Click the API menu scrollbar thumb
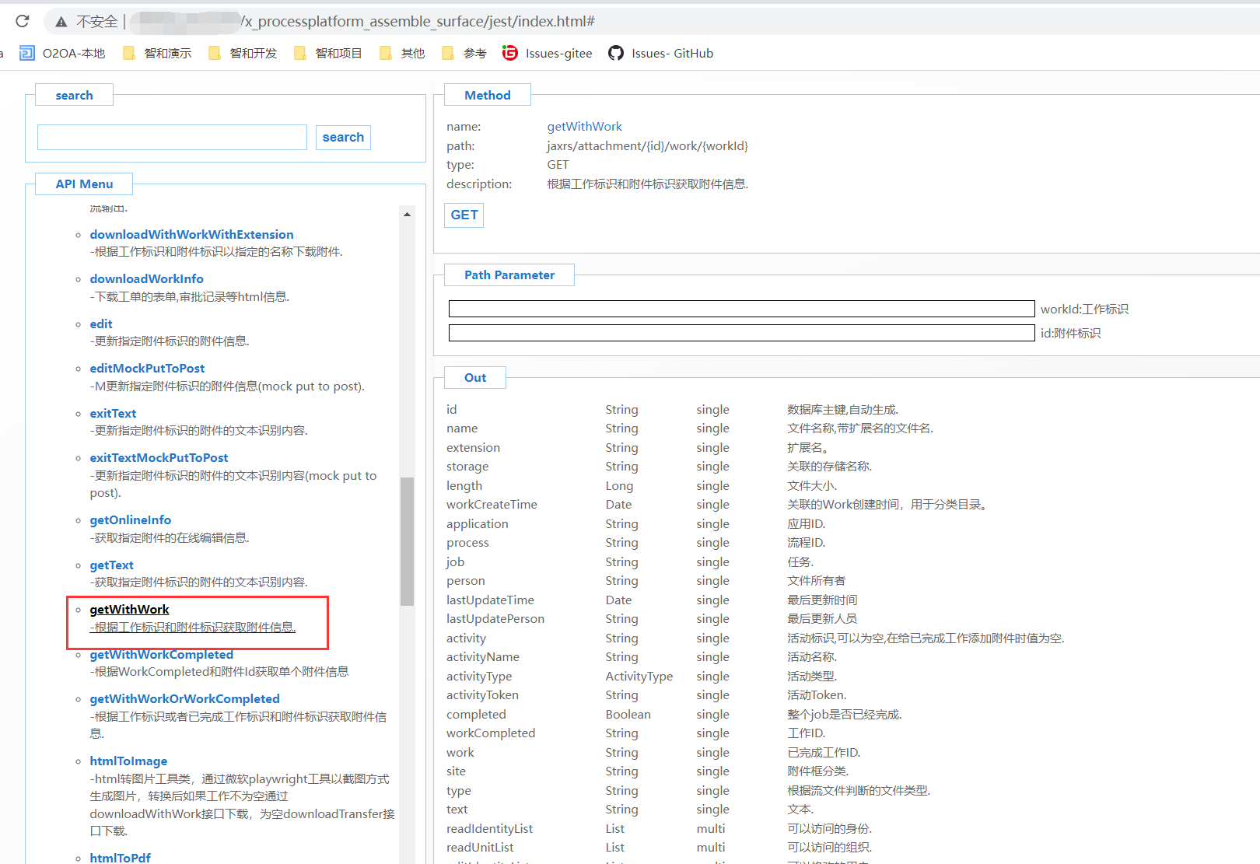 407,540
